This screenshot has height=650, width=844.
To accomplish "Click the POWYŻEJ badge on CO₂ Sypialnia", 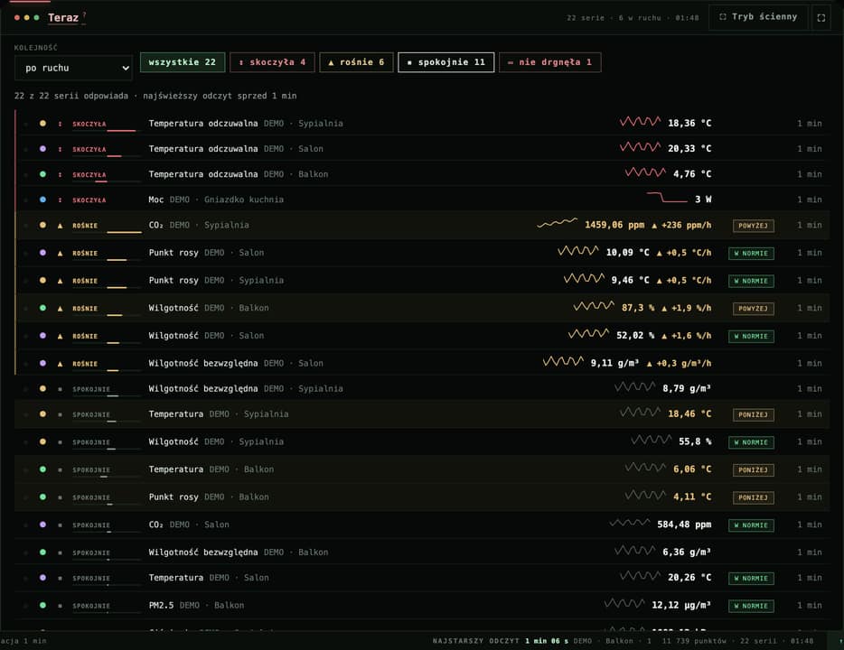I will click(x=753, y=226).
